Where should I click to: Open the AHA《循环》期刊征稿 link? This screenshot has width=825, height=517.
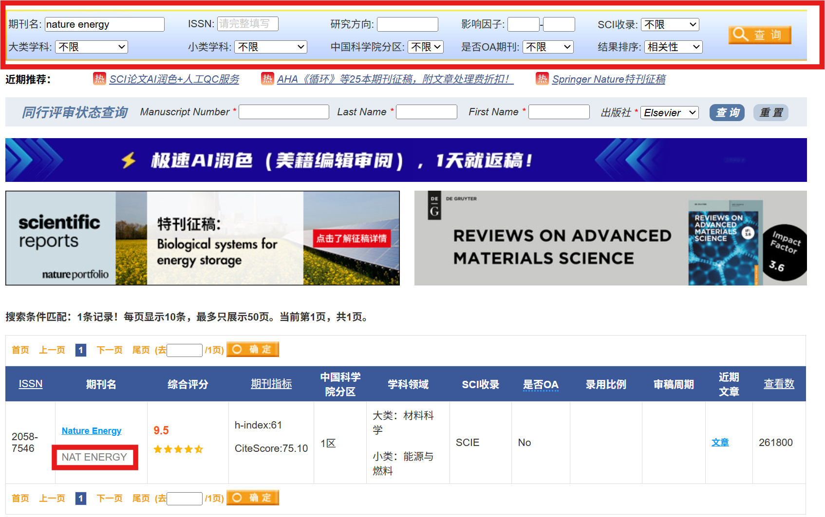click(395, 79)
